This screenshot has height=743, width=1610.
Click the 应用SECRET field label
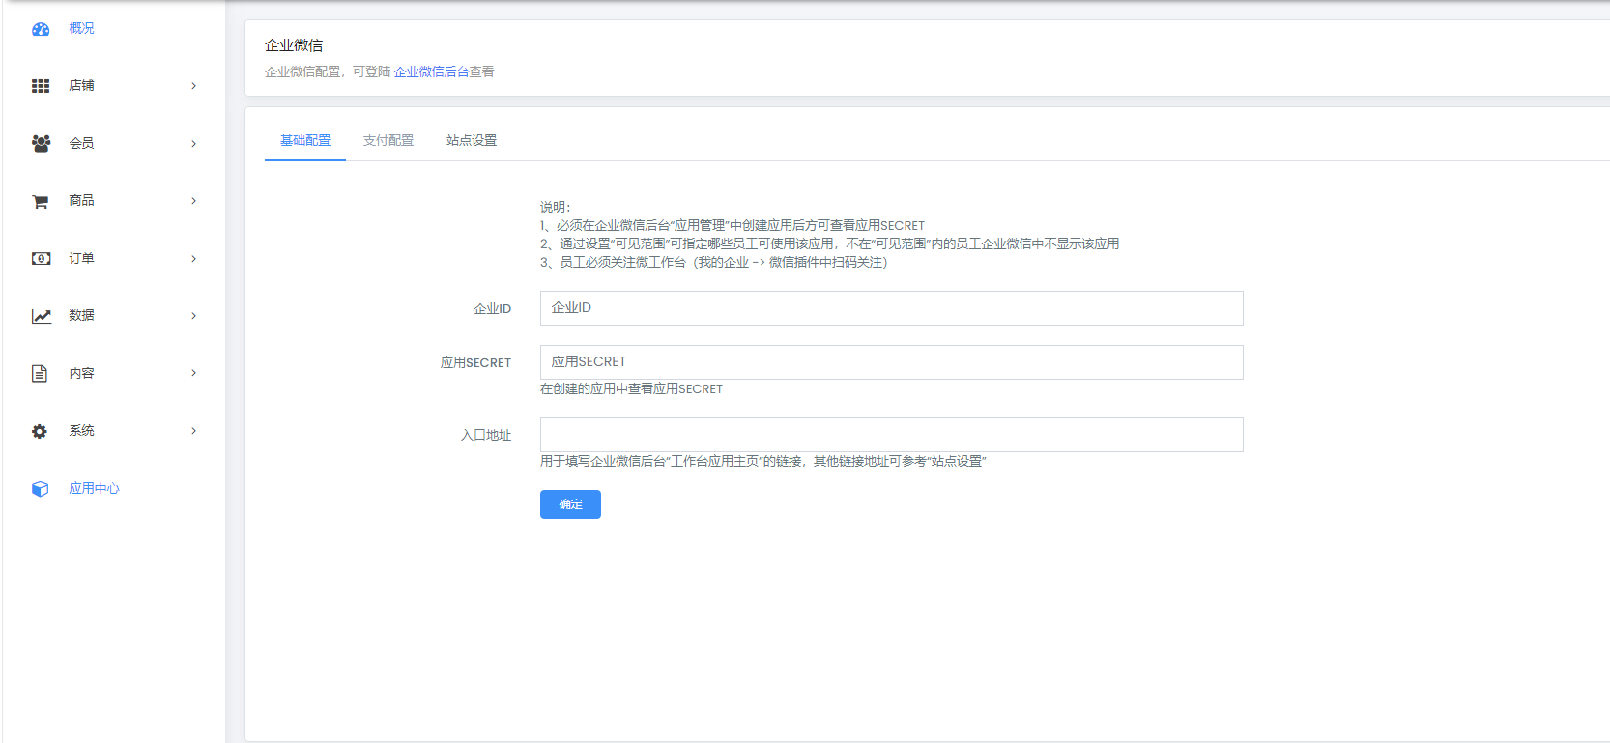tap(475, 363)
